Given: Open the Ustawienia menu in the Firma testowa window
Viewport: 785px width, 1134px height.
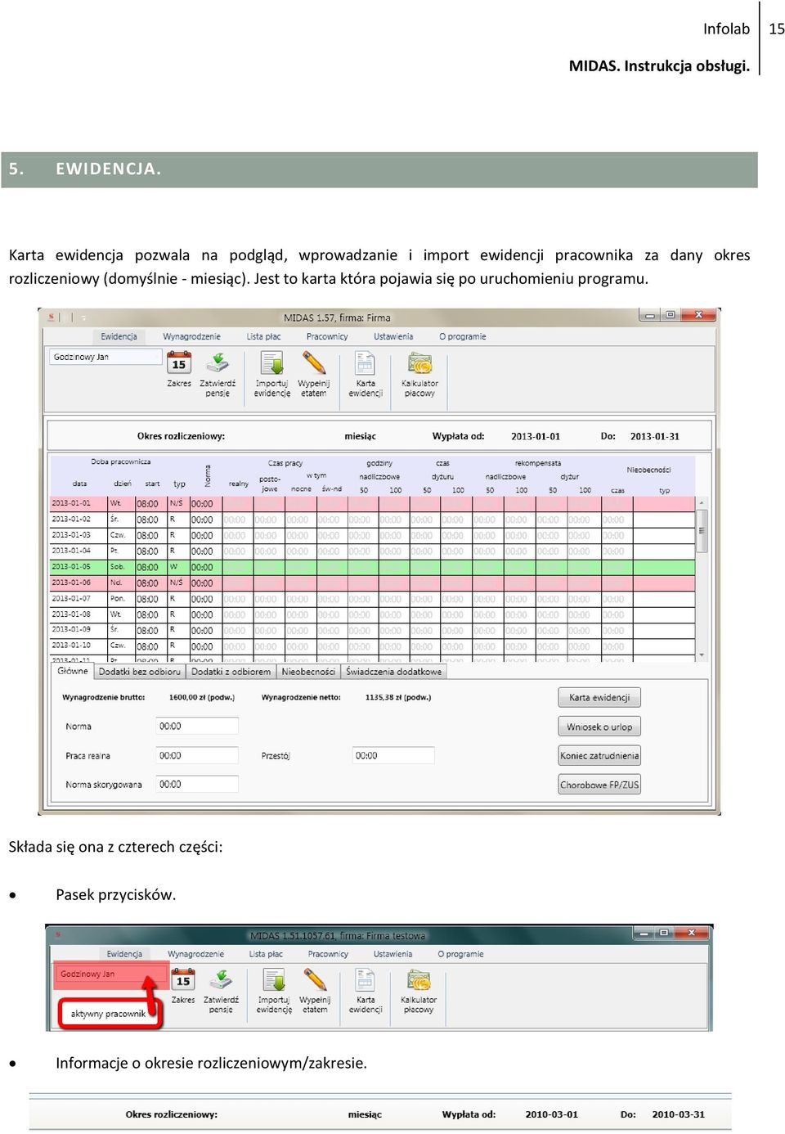Looking at the screenshot, I should [x=392, y=954].
